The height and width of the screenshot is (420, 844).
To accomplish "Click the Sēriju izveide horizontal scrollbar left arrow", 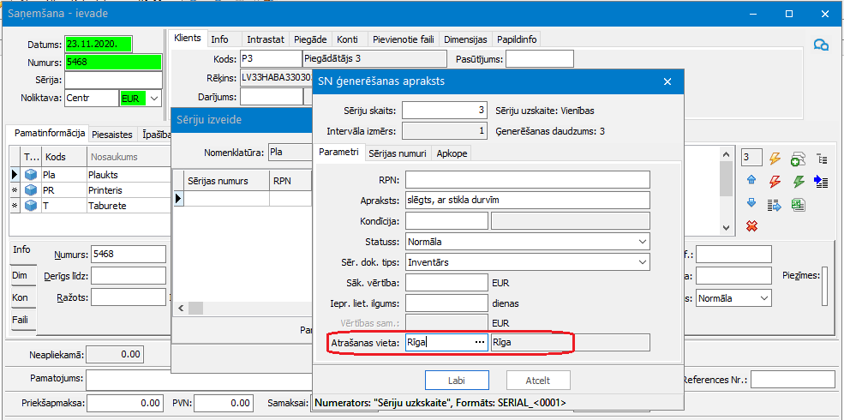I will click(x=180, y=309).
